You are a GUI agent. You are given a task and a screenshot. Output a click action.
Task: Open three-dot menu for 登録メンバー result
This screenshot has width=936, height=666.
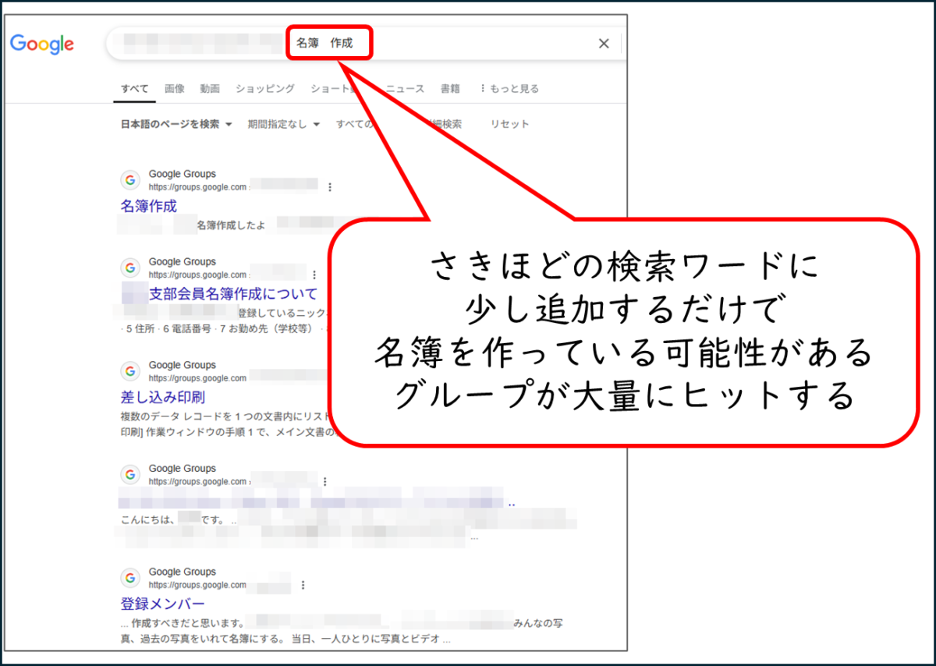(303, 585)
